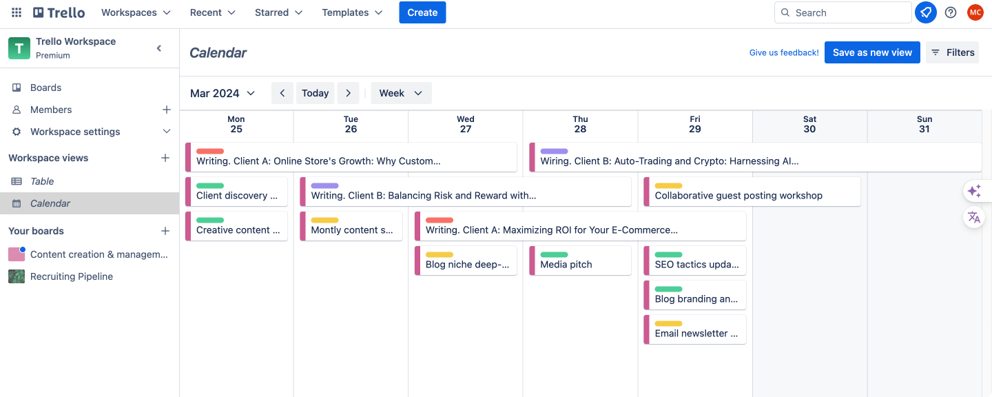Open card Wiring. Client B: Auto-Trading and Crypto

(755, 157)
